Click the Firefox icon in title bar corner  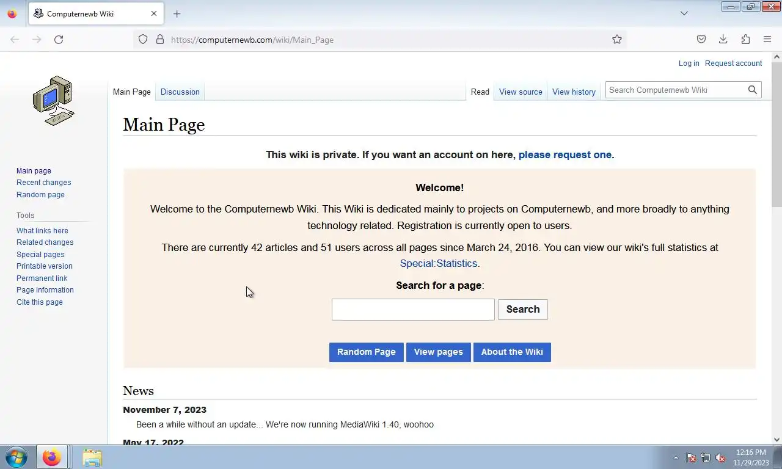[x=12, y=13]
